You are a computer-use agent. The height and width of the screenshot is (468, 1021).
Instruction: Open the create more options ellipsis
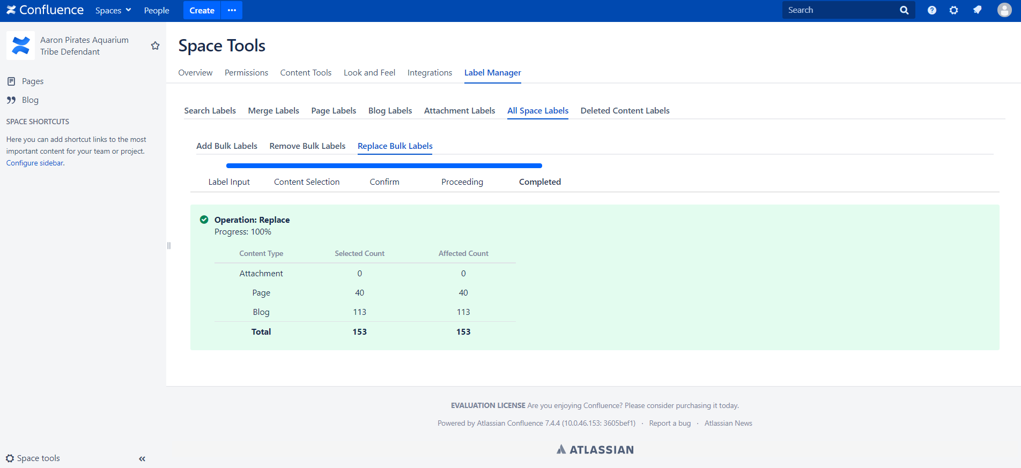point(232,10)
